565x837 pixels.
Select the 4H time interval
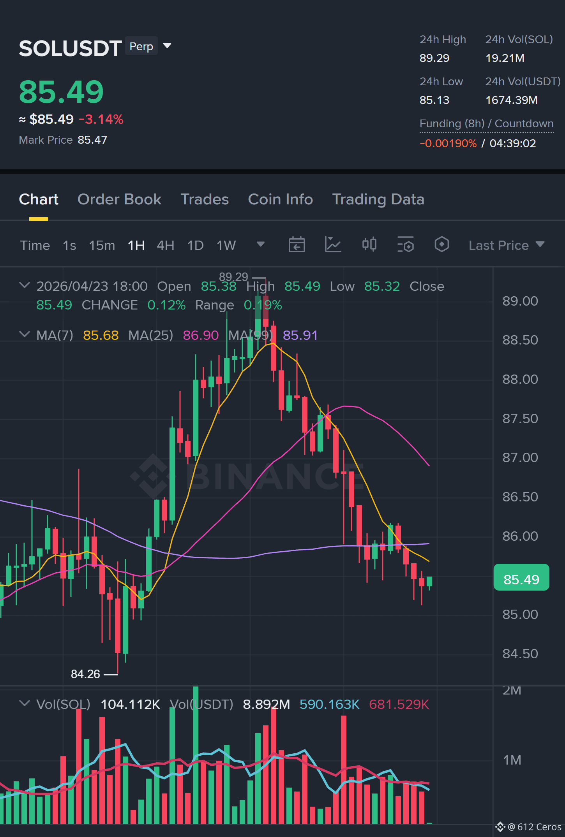(x=166, y=245)
